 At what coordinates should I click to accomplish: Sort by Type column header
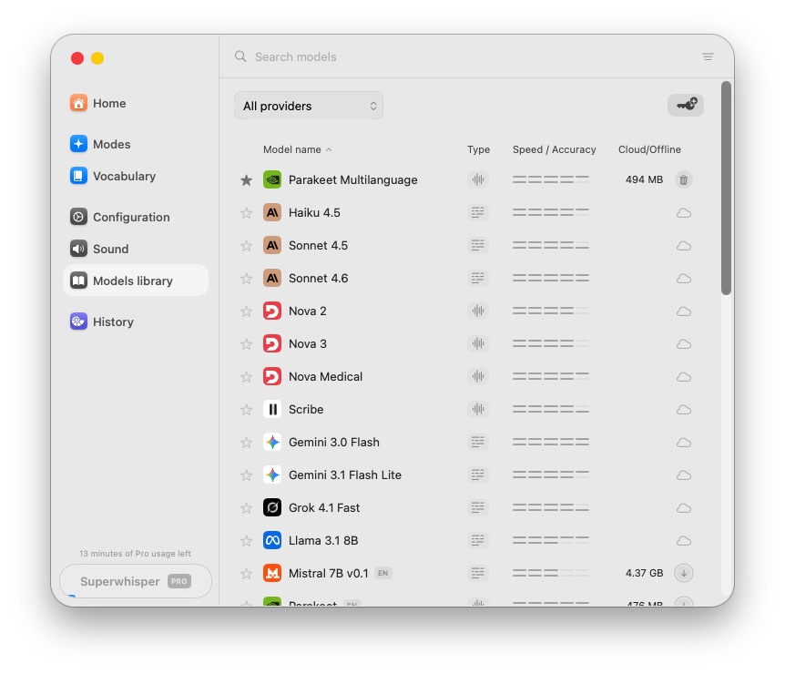click(479, 149)
